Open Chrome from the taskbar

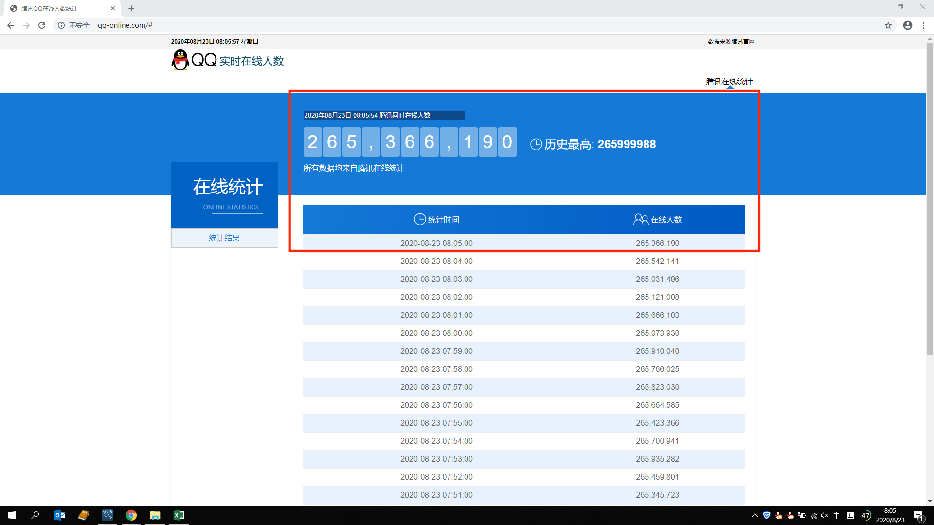click(131, 515)
